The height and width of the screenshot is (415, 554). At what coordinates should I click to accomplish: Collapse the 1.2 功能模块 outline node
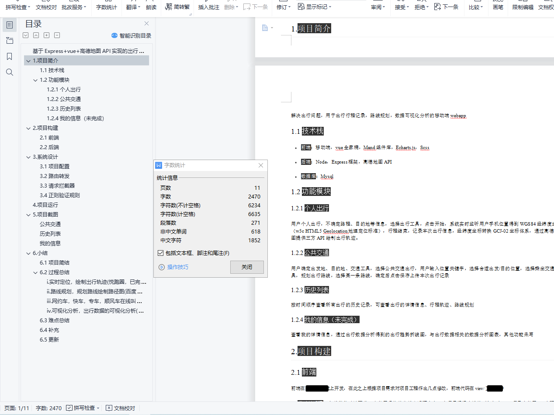(x=35, y=80)
